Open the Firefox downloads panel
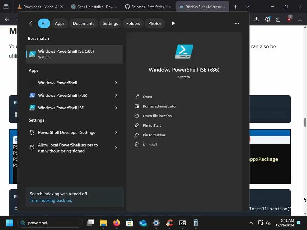Viewport: 307px width, 230px height. click(257, 19)
